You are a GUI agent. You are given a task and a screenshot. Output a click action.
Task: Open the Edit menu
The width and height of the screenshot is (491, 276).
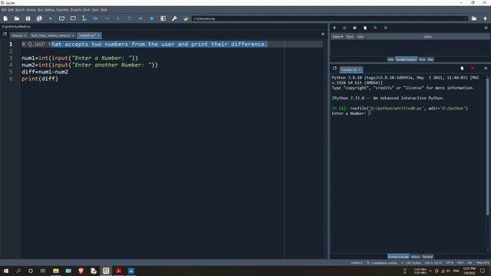[11, 10]
